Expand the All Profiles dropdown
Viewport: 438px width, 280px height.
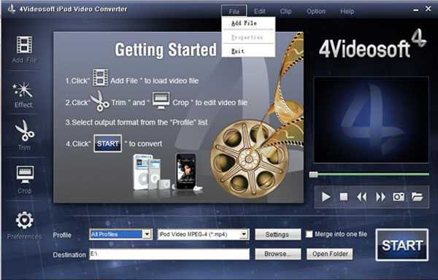point(147,234)
